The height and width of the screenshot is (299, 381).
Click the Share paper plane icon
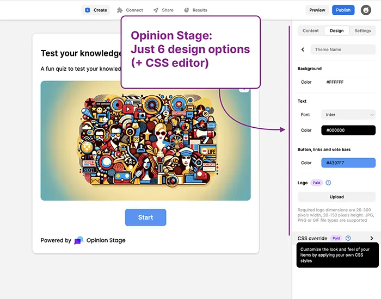156,10
